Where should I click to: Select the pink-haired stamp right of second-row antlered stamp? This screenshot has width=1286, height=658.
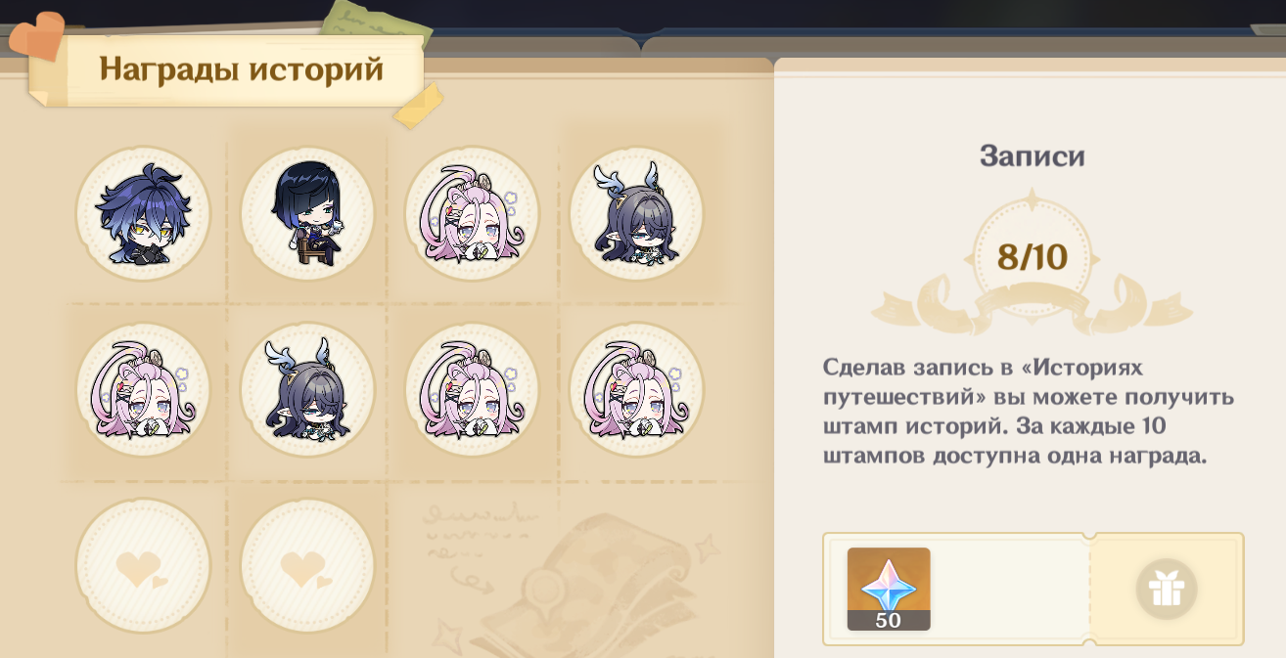tap(472, 390)
